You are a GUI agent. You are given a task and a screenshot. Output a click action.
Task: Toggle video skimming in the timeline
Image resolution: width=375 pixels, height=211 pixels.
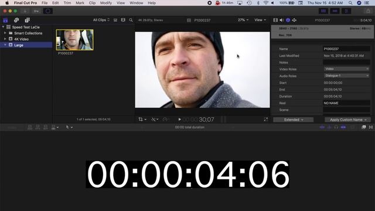[x=322, y=127]
